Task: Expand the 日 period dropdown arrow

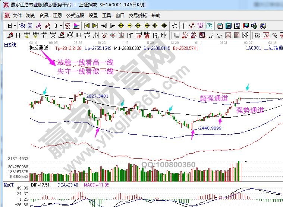Action: click(15, 26)
